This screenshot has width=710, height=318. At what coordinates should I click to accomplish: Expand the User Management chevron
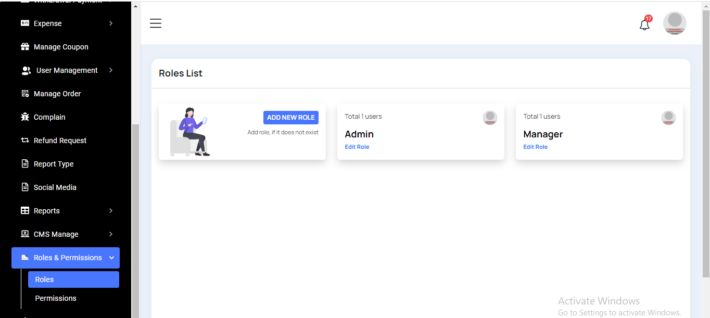111,70
